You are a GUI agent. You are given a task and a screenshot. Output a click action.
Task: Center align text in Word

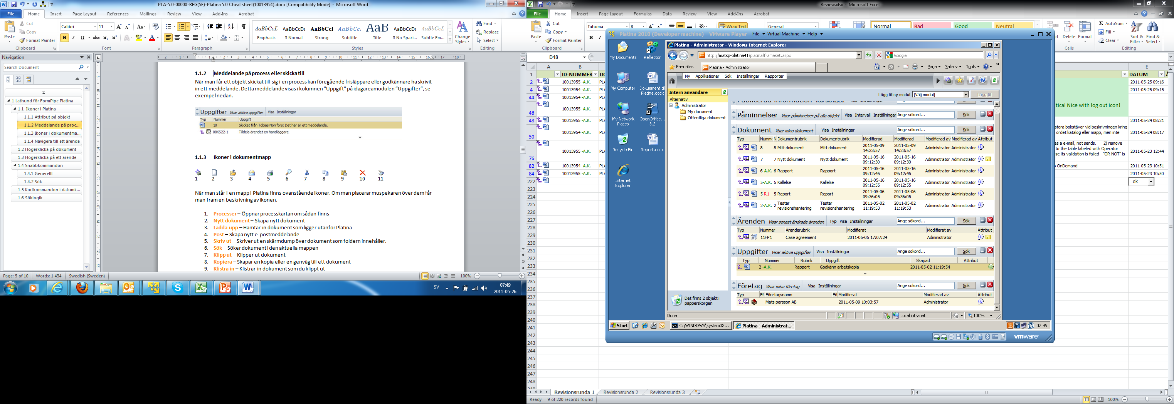[x=177, y=38]
